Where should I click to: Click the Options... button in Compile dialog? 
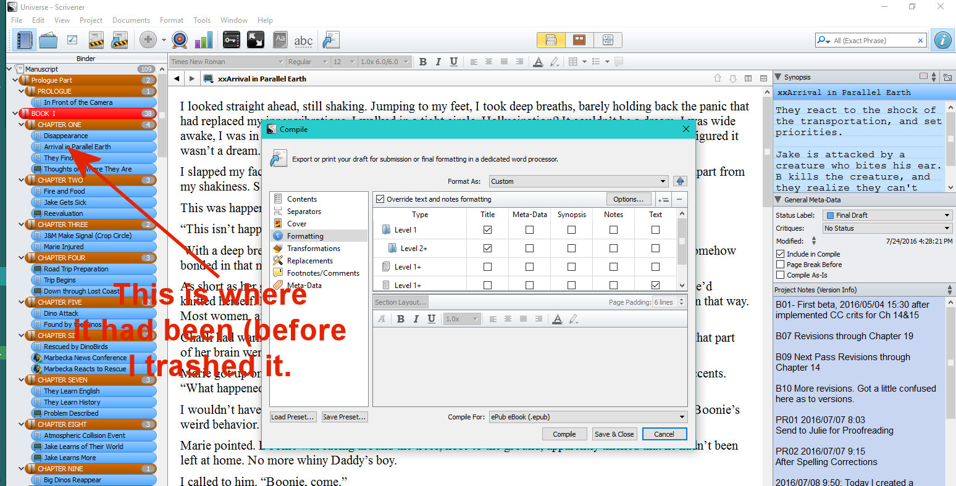tap(629, 199)
